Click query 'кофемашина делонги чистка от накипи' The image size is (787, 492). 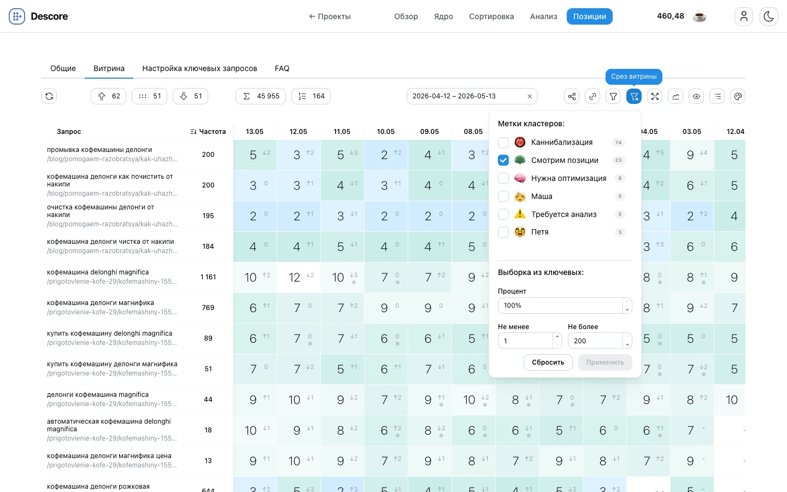[x=110, y=242]
